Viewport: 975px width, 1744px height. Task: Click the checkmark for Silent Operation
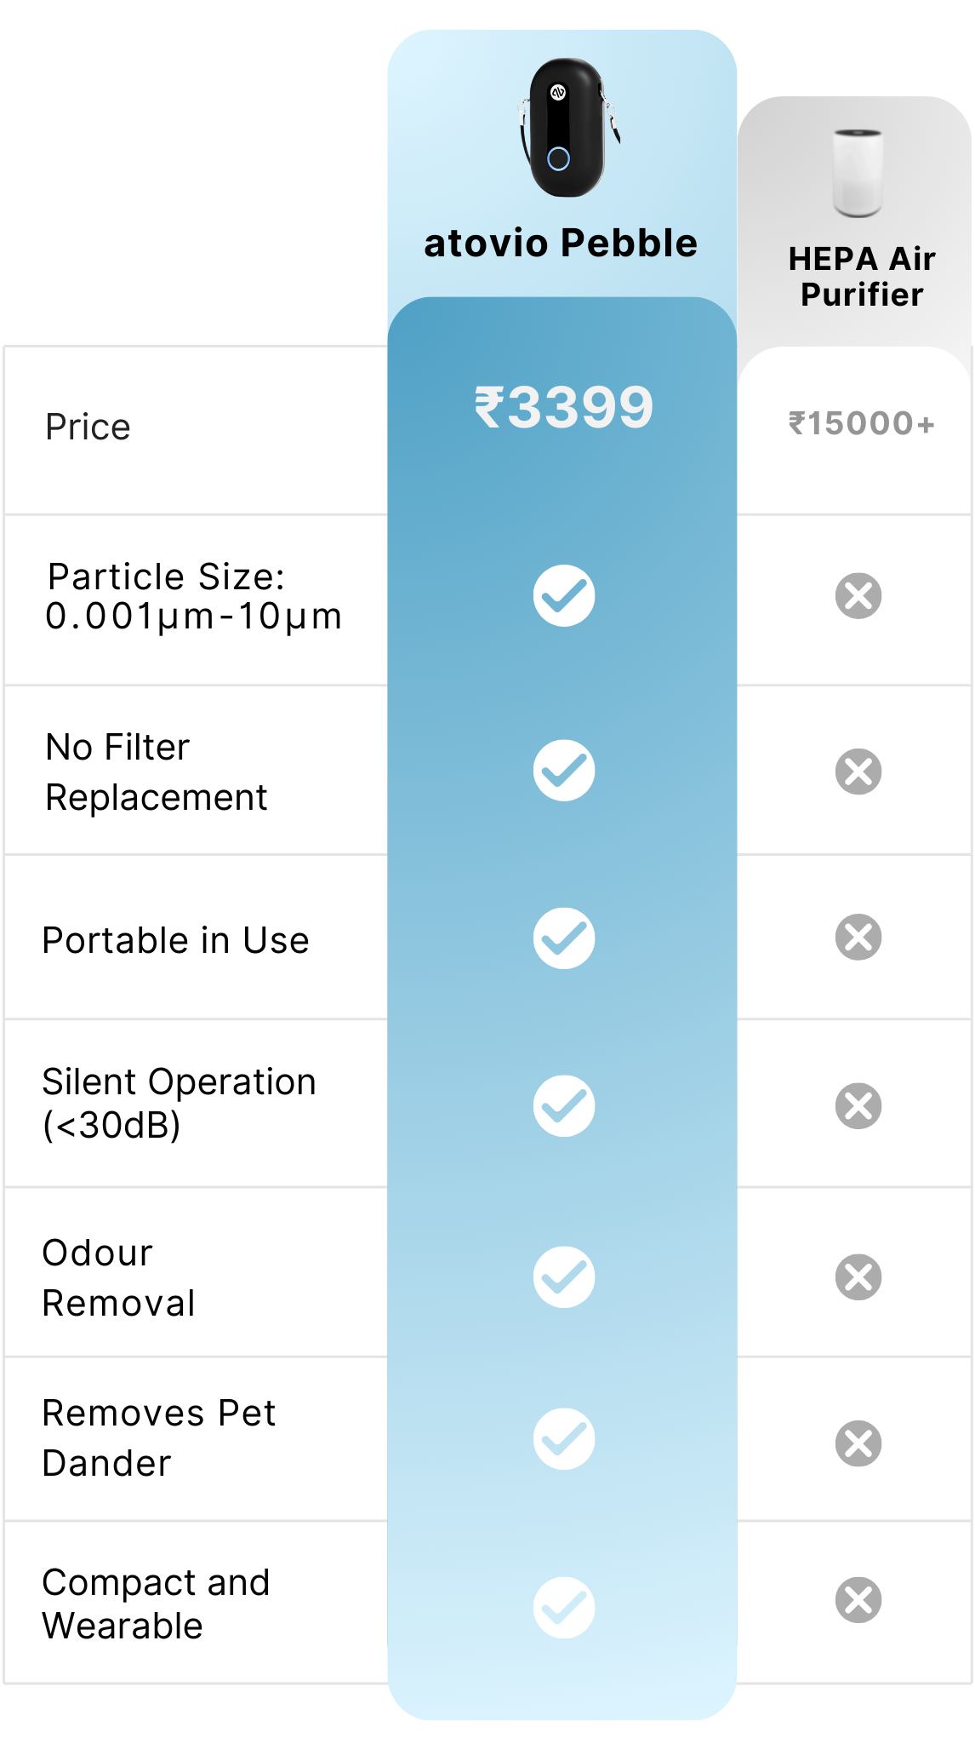click(x=564, y=1106)
